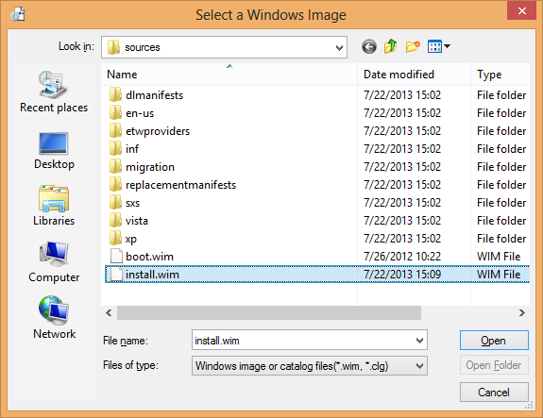543x418 pixels.
Task: Expand the Look in sources dropdown
Action: click(x=339, y=47)
